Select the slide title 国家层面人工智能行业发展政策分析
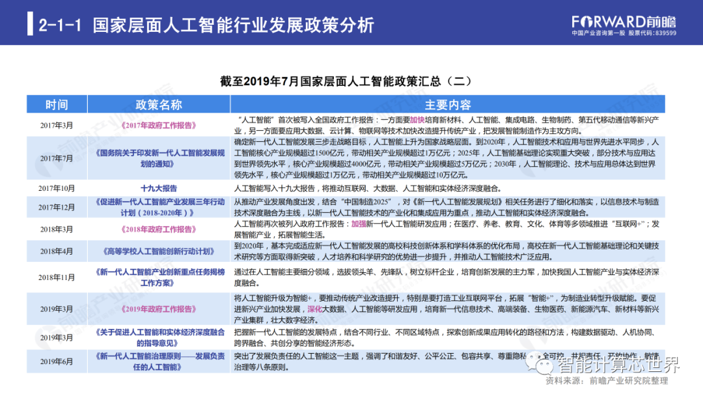 (x=234, y=25)
